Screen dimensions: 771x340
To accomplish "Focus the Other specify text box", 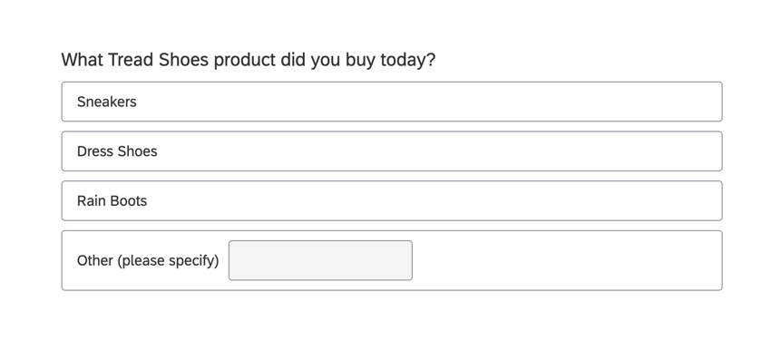I will (320, 260).
